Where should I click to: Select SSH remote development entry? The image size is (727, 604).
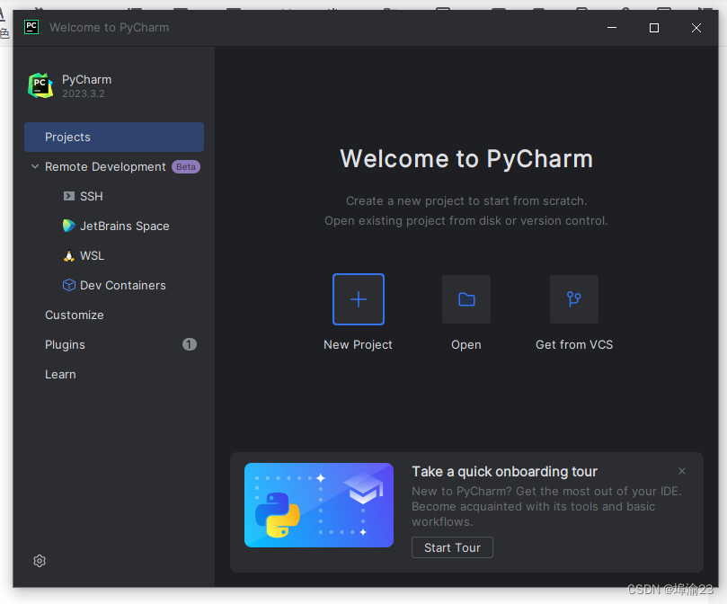pos(114,196)
